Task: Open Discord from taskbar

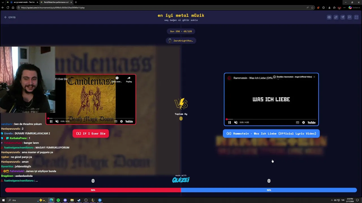Action: click(65, 200)
